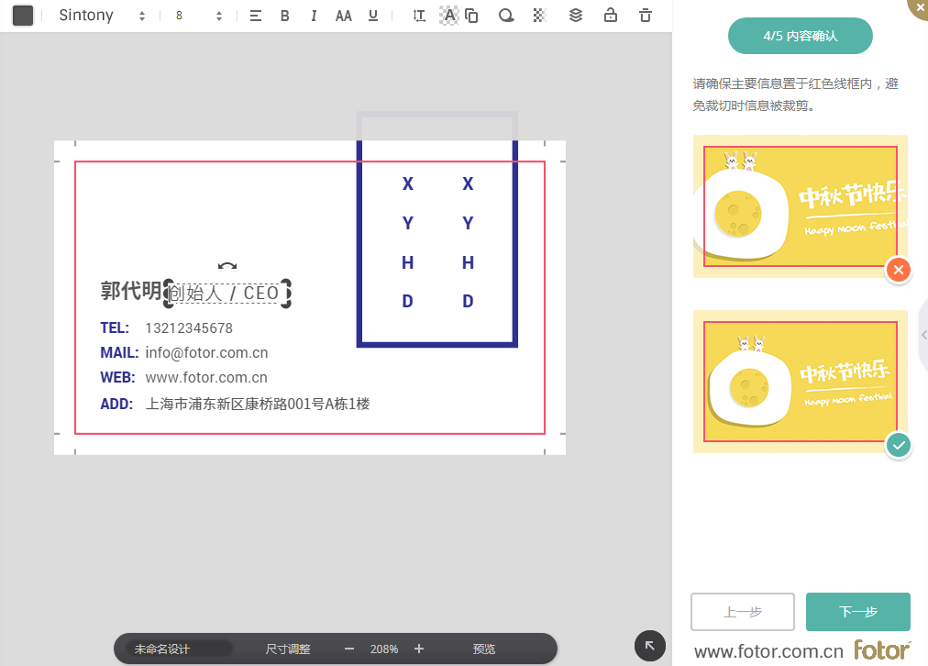Open the shadow effect icon
This screenshot has width=928, height=666.
(x=506, y=16)
